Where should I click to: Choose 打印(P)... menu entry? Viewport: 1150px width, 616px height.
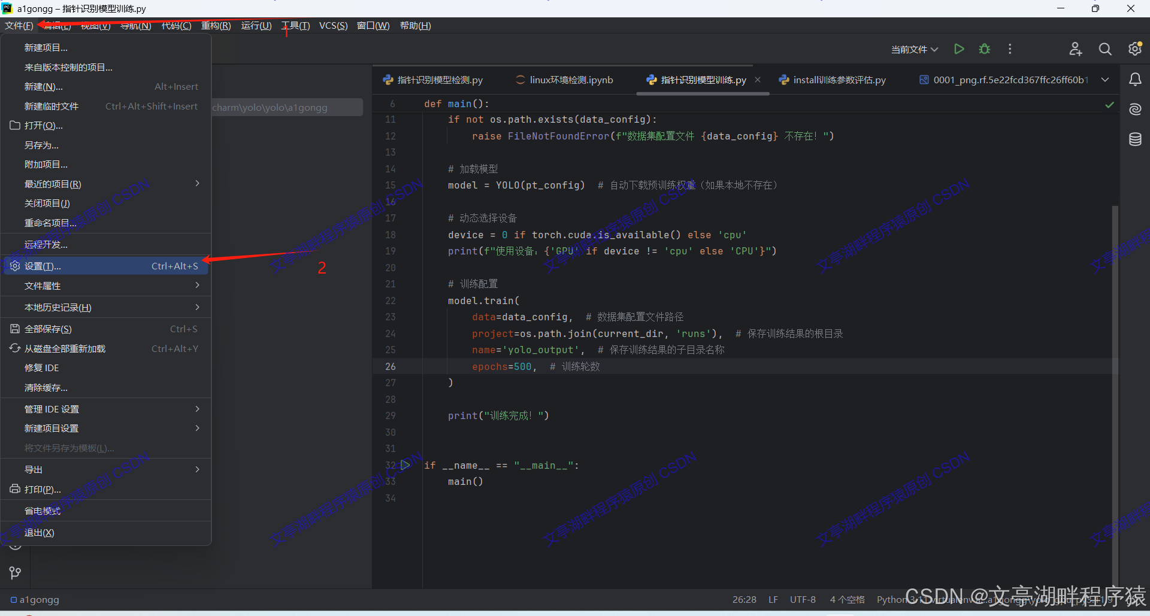pyautogui.click(x=106, y=489)
